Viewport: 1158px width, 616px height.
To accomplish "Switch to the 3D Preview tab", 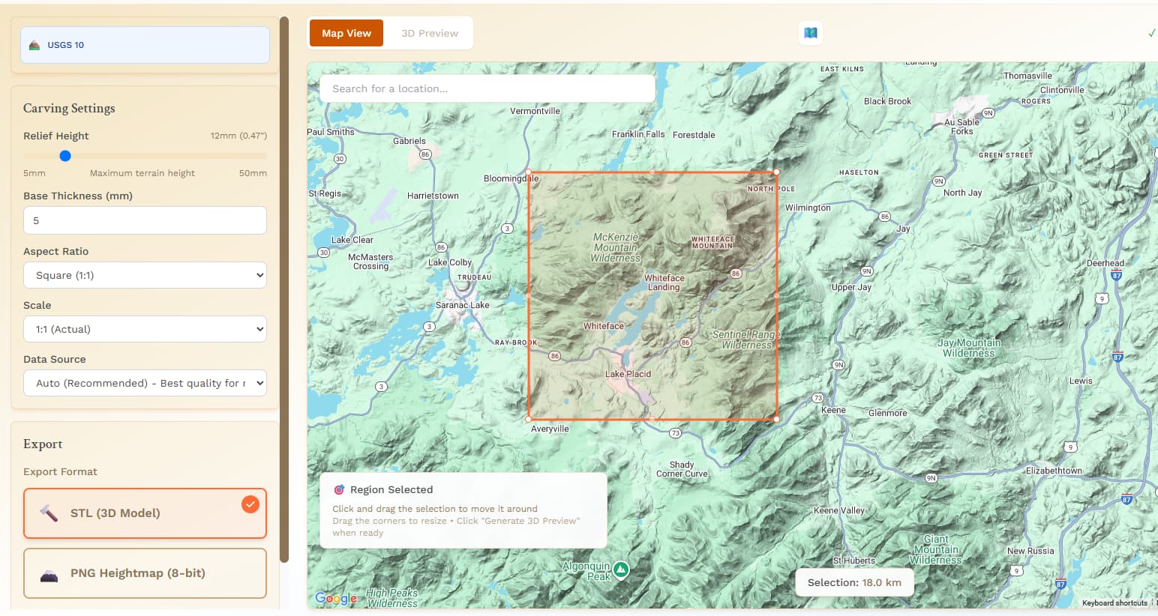I will (429, 33).
